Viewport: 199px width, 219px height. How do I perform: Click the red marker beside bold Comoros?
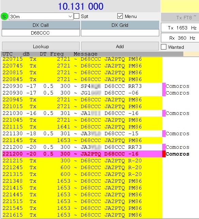click(164, 154)
